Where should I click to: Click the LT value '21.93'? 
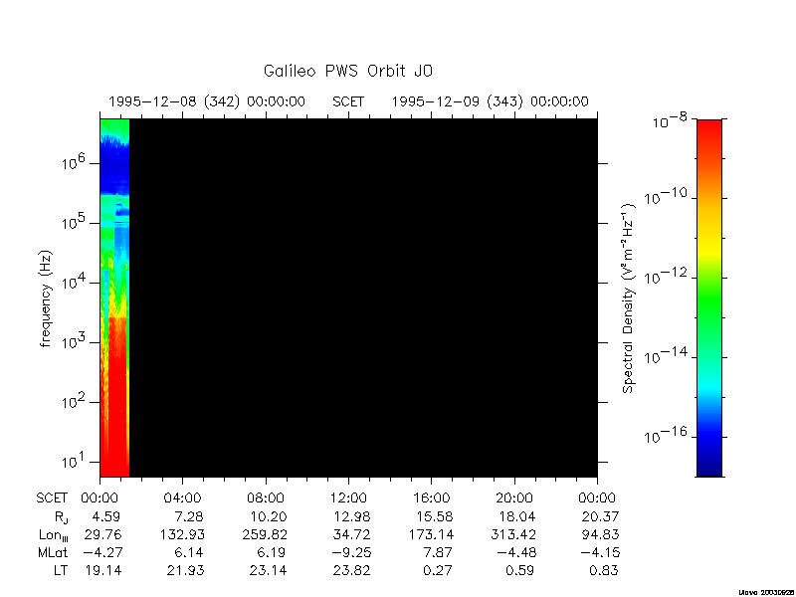(x=186, y=570)
